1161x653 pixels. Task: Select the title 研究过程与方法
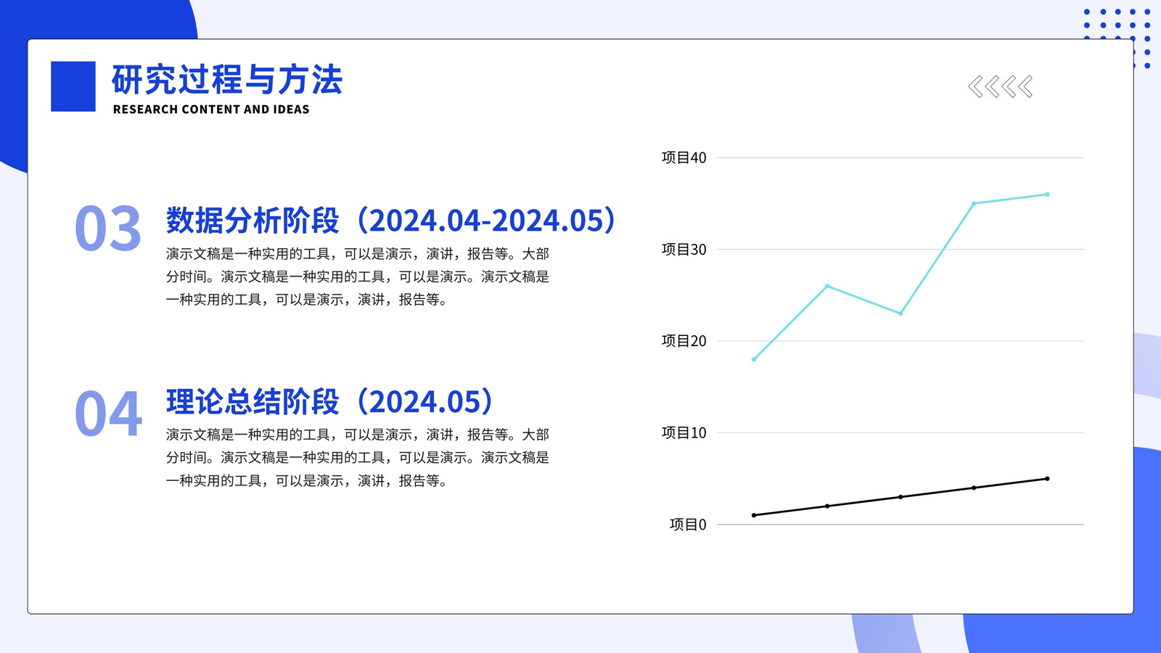point(226,80)
